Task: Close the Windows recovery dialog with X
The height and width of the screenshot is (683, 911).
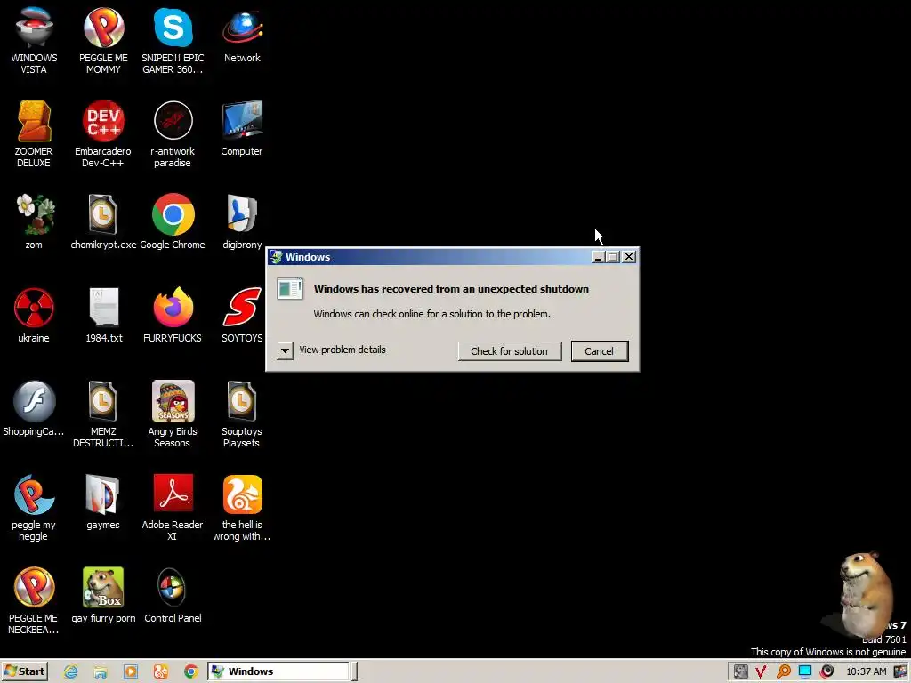Action: coord(629,257)
